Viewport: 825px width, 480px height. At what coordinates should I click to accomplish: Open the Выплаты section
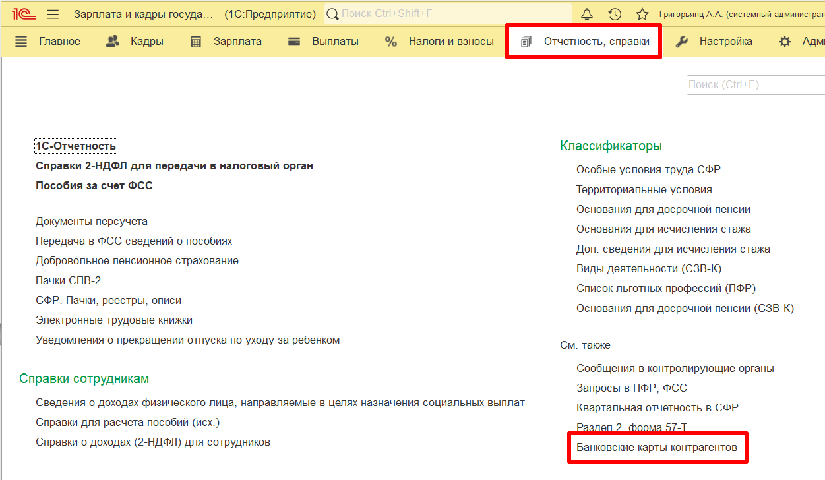click(323, 42)
